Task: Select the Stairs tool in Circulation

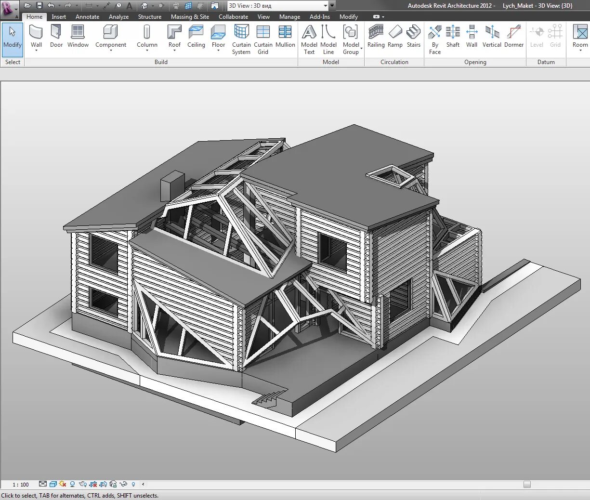Action: [413, 37]
